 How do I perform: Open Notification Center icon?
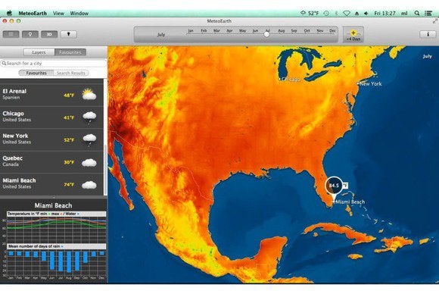tap(428, 13)
